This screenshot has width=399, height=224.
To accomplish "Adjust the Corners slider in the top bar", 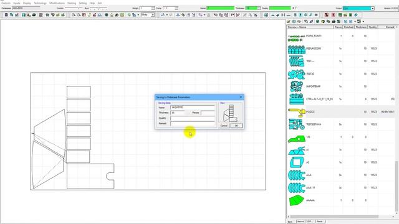I will [x=74, y=8].
